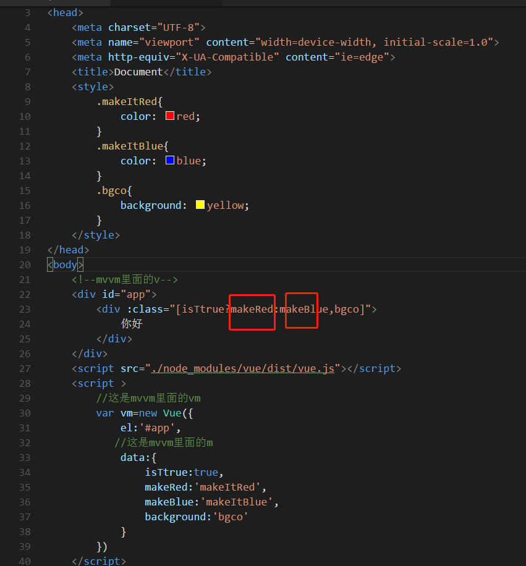Click the .makeItRed selector on line 9
The height and width of the screenshot is (566, 526).
click(x=126, y=102)
